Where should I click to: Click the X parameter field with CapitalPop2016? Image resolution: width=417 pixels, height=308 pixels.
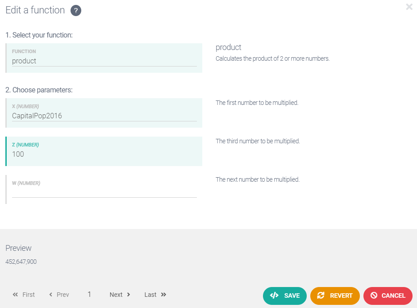104,116
